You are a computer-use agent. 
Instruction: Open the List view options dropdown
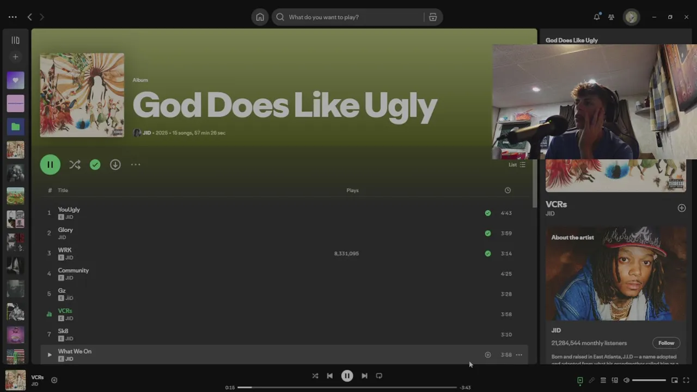517,164
